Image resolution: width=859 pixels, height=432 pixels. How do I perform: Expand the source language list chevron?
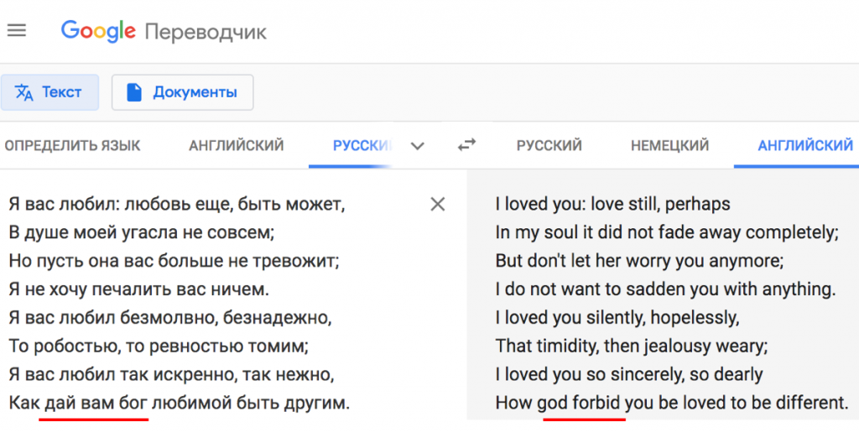click(418, 146)
